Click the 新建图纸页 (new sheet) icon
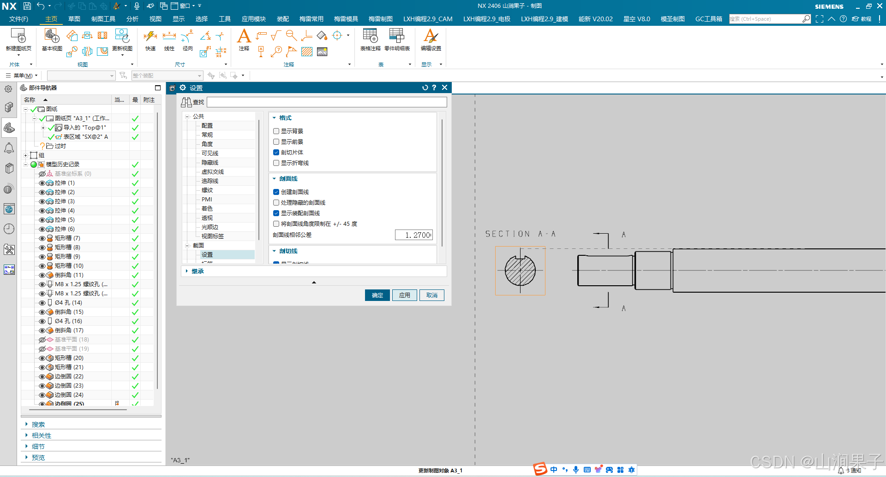This screenshot has height=477, width=886. coord(18,36)
